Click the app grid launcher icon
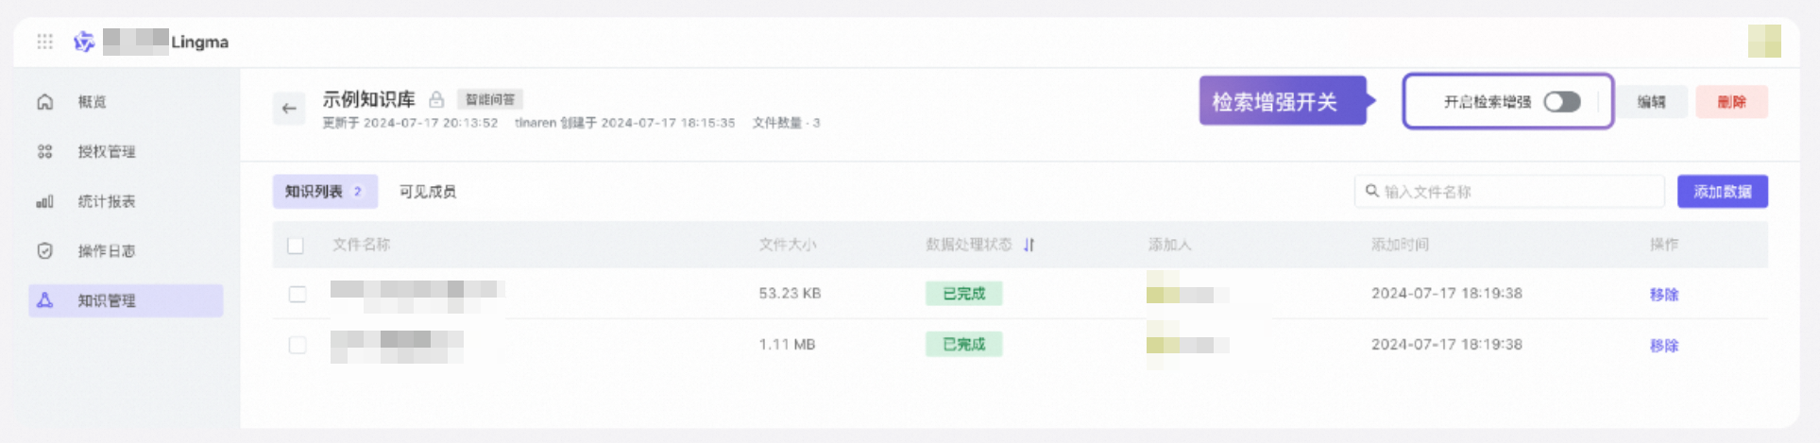 pyautogui.click(x=44, y=42)
